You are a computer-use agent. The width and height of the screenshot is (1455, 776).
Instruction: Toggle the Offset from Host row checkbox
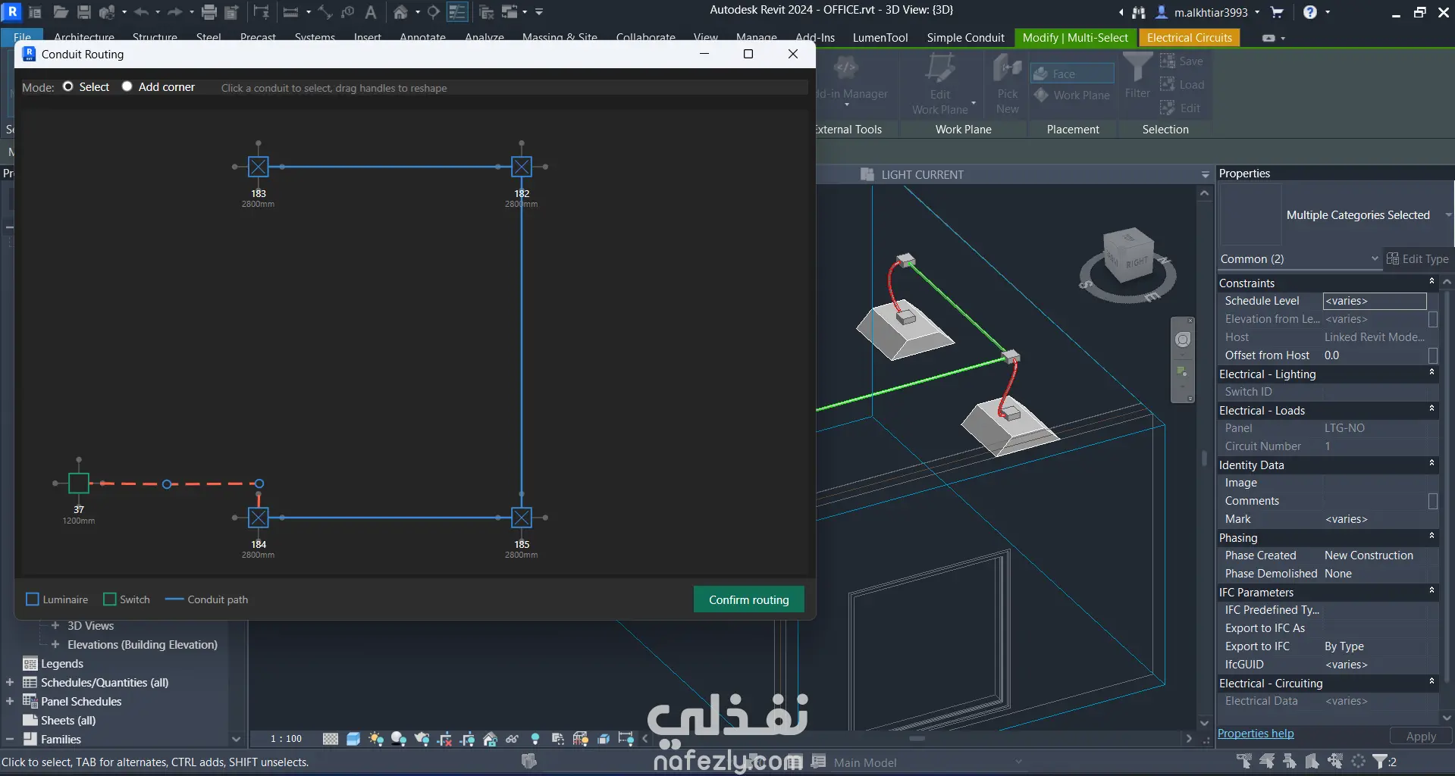[1433, 355]
